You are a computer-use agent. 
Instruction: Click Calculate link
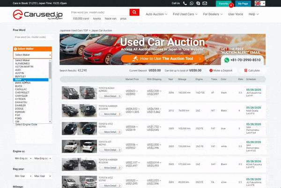(x=252, y=70)
